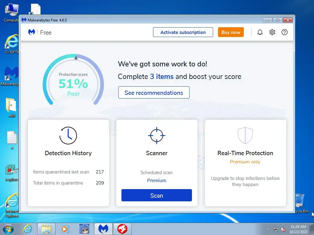Select the blank file icon atop desktop
Screen dimensions: 314x235
click(x=35, y=9)
